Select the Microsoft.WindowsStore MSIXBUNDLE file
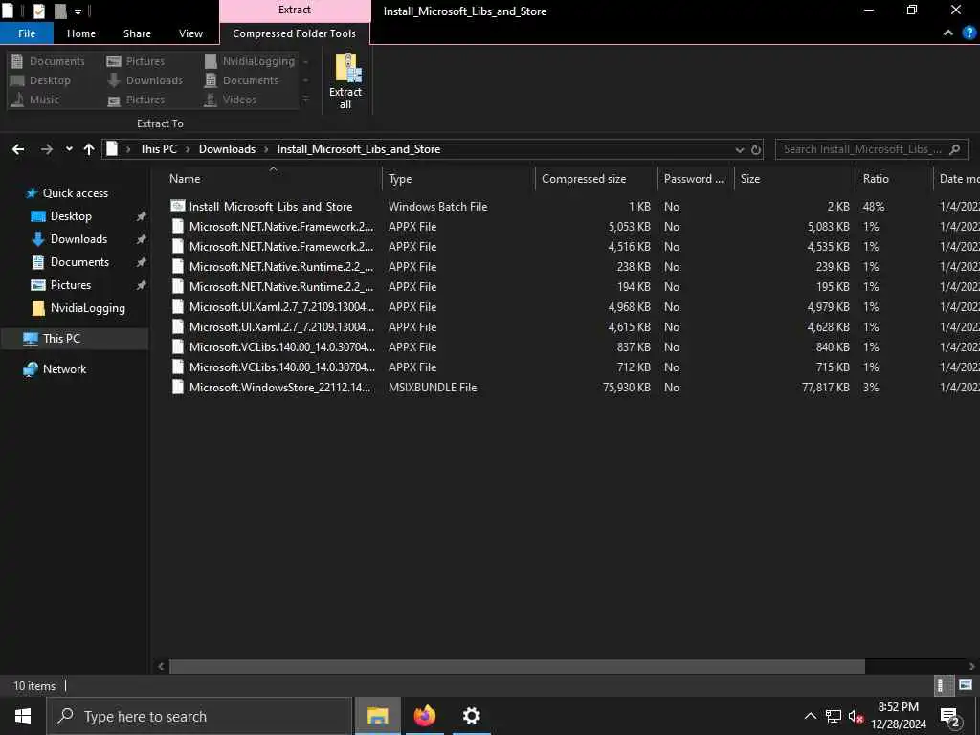Image resolution: width=980 pixels, height=735 pixels. click(279, 388)
